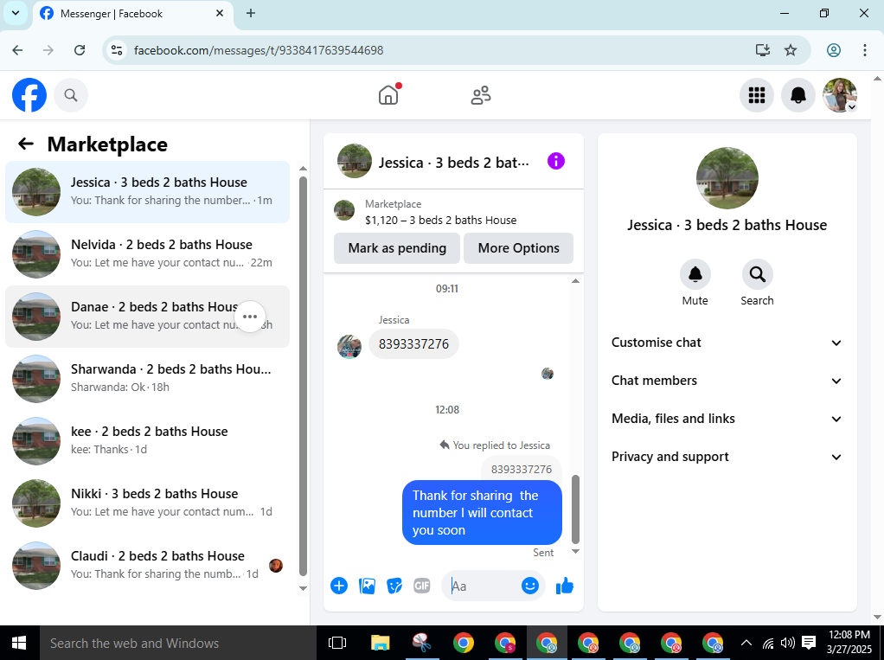Open Sharwanda 2 beds 2 baths conversation
Viewport: 884px width, 660px height.
148,379
